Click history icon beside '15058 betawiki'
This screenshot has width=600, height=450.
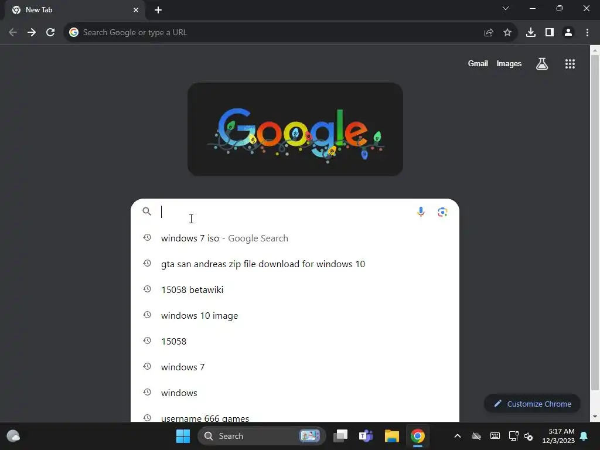pos(147,289)
